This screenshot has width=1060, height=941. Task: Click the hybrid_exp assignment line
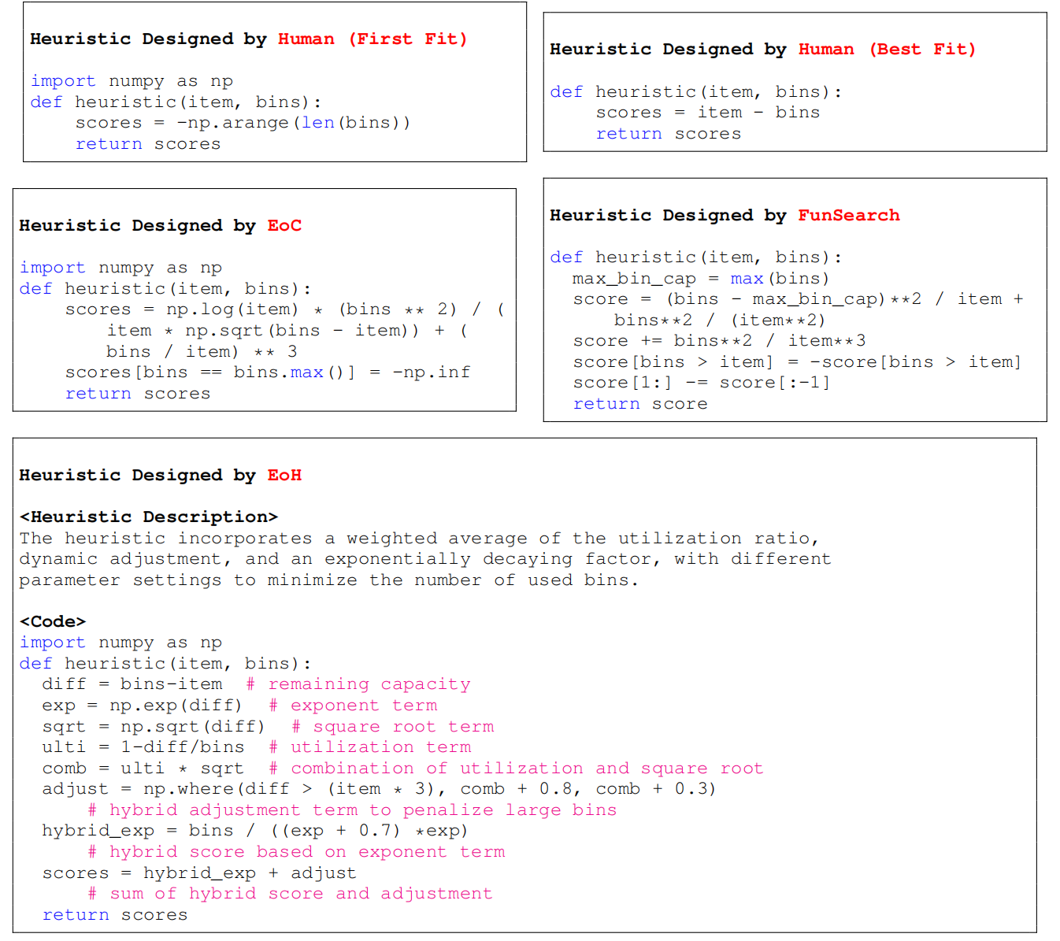point(254,830)
